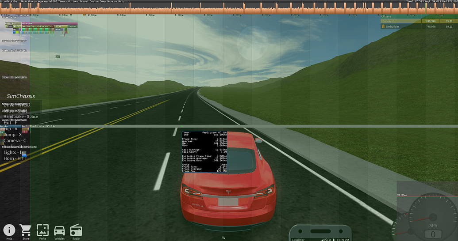Click Dump in MicroProfile bar
This screenshot has height=241, width=458.
[x=103, y=1]
